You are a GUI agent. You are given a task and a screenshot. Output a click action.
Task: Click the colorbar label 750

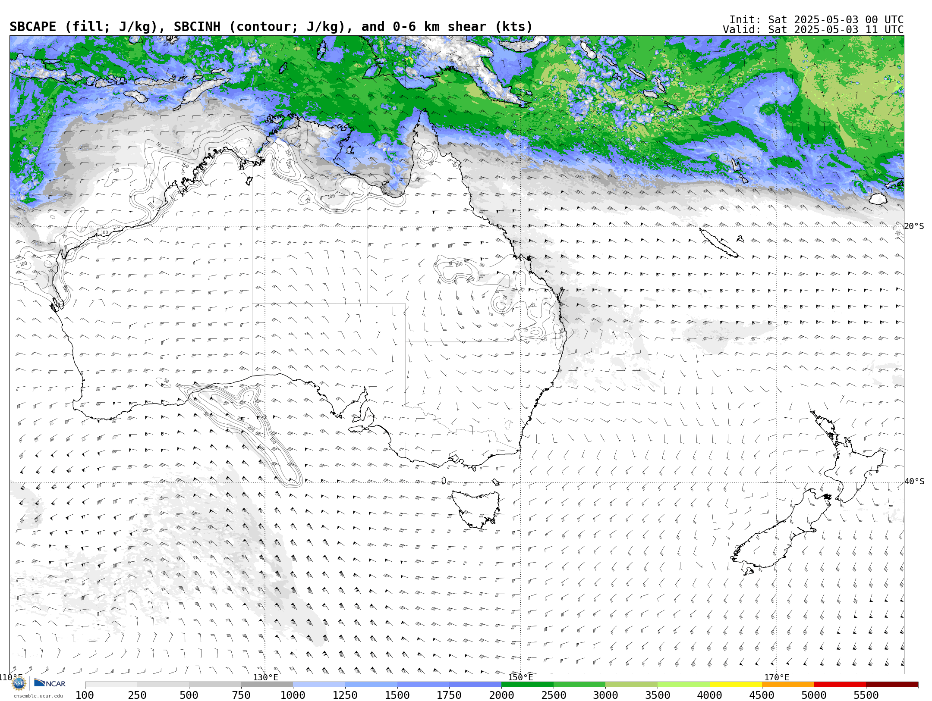241,695
